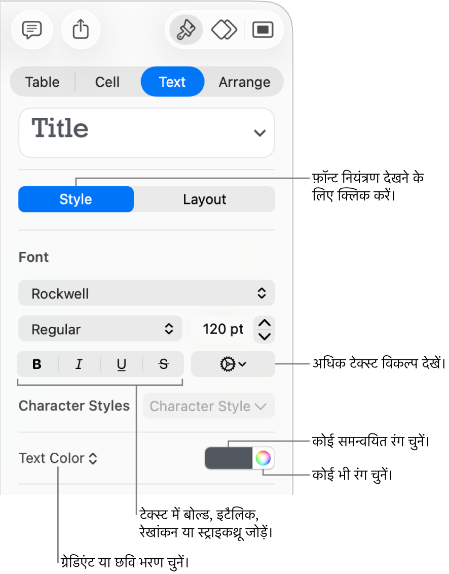Screen dimensions: 449x574
Task: Apply strikethrough to text
Action: click(x=163, y=364)
